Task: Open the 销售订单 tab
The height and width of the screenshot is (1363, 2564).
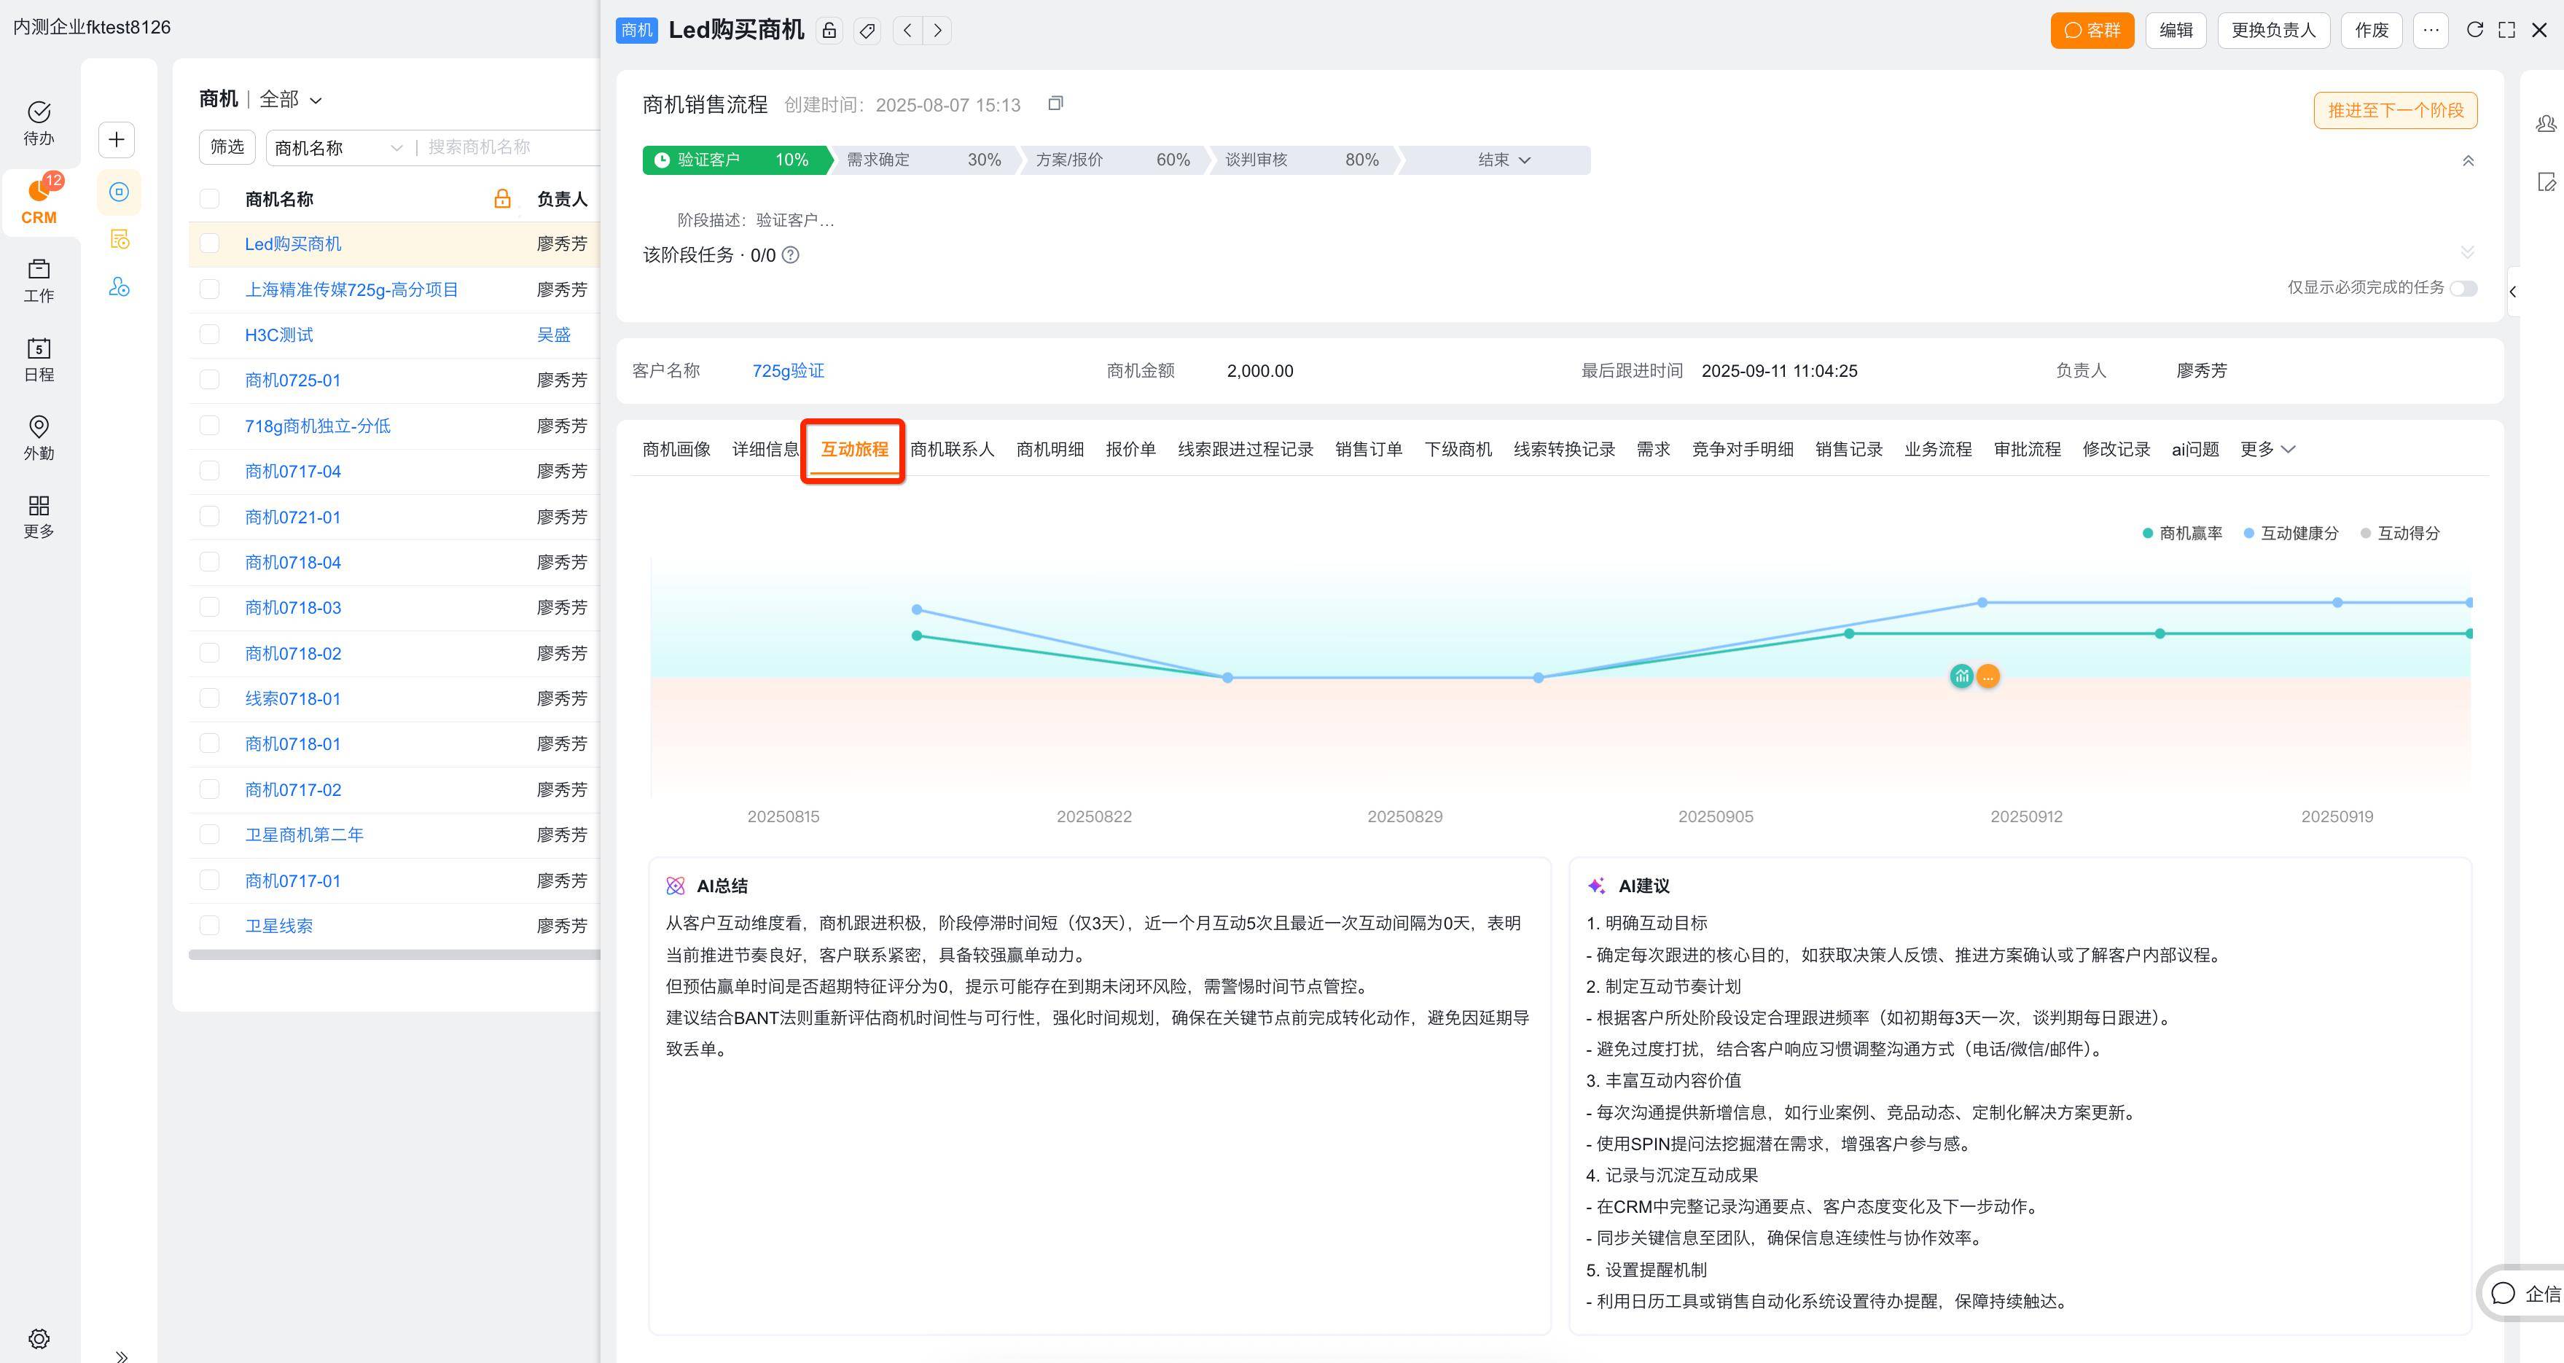Action: (x=1369, y=449)
